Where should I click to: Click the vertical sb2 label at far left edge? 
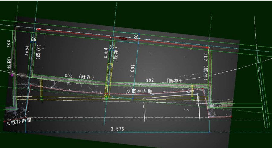click(x=9, y=44)
